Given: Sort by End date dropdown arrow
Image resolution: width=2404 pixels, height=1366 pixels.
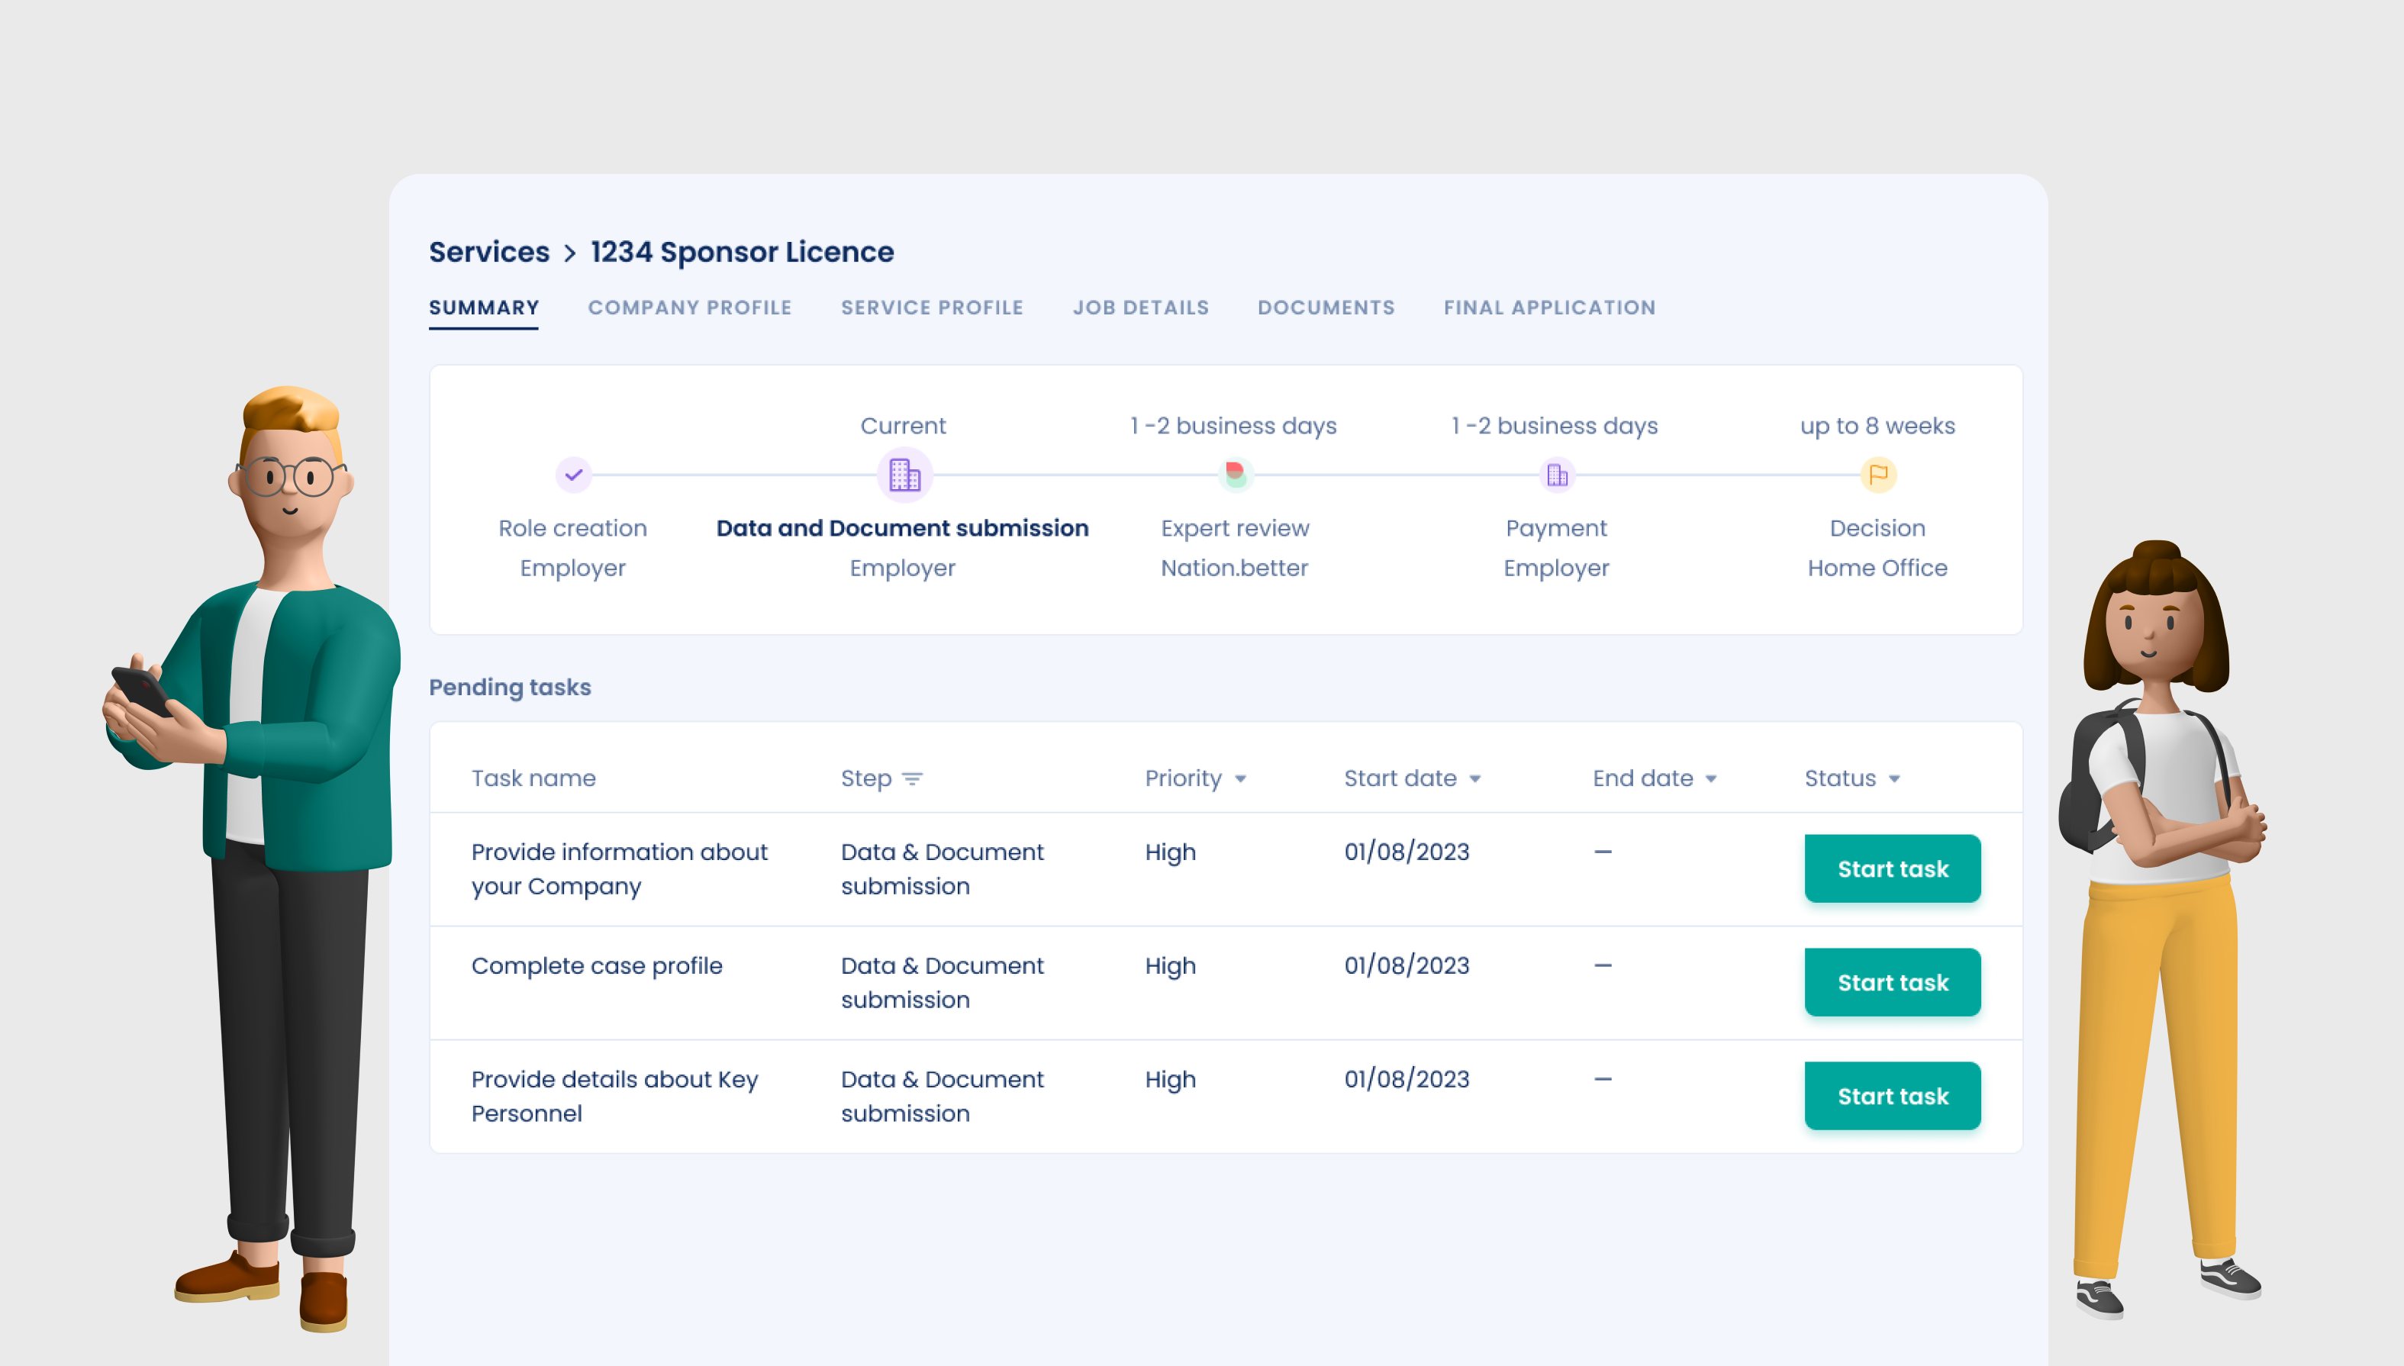Looking at the screenshot, I should point(1710,778).
